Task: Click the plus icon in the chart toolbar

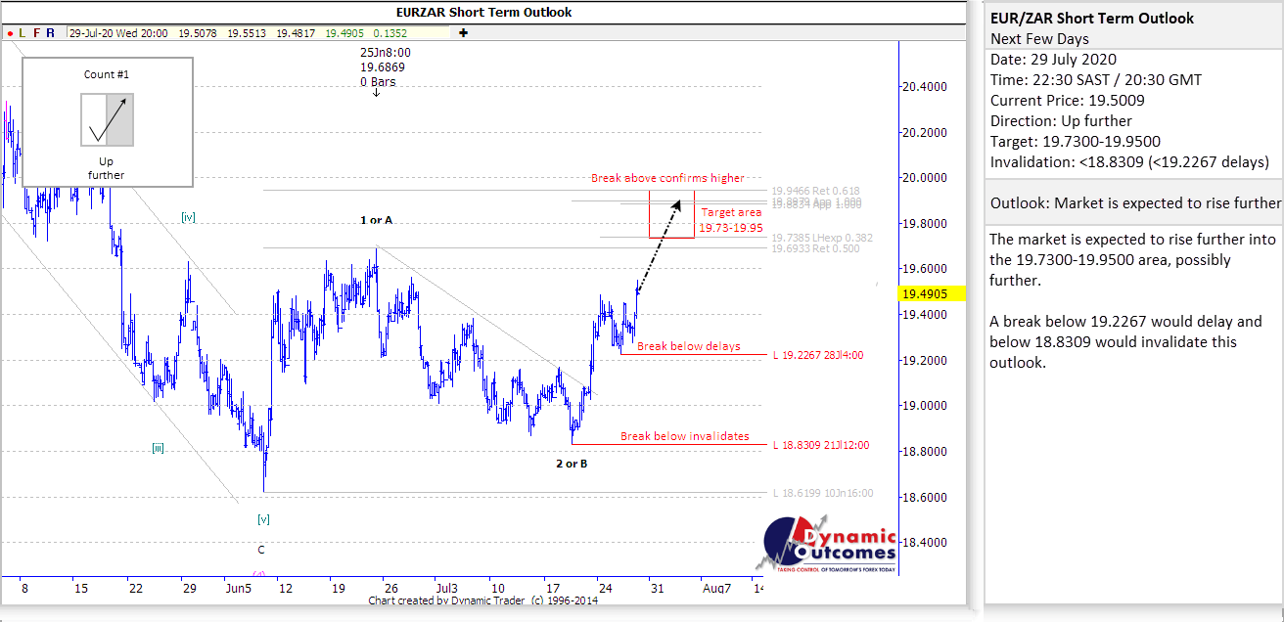Action: (463, 32)
